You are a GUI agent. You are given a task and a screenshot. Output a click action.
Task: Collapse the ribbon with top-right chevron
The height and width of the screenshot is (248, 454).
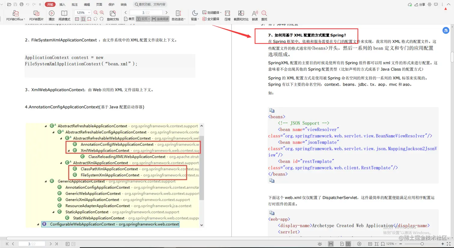tap(449, 5)
